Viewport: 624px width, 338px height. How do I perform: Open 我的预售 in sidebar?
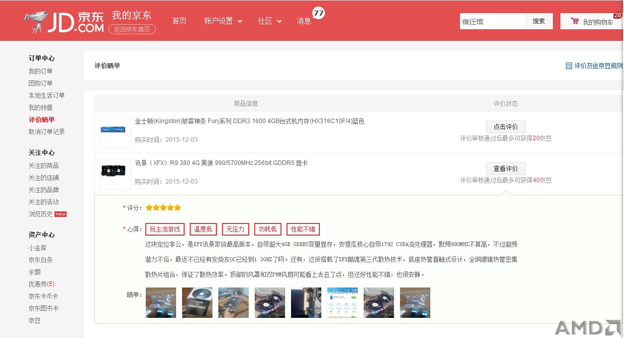coord(40,107)
